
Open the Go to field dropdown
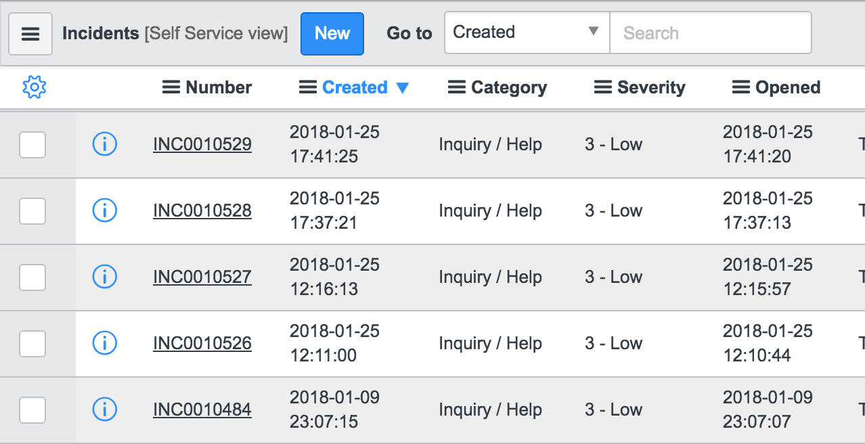tap(592, 32)
